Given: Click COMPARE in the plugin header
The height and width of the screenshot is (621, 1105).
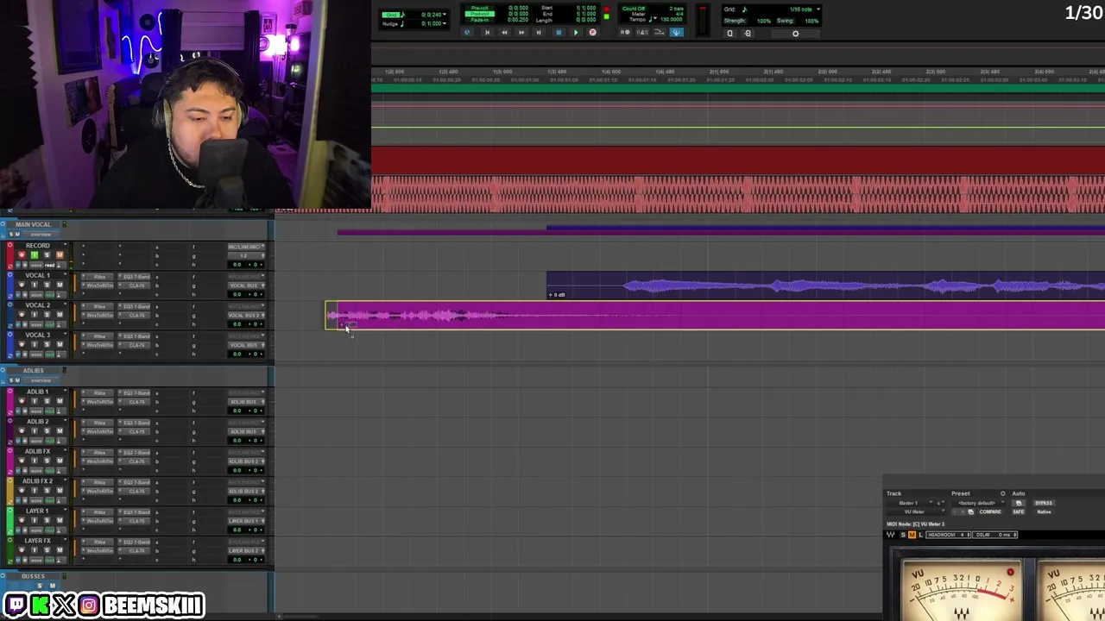Looking at the screenshot, I should click(x=990, y=511).
